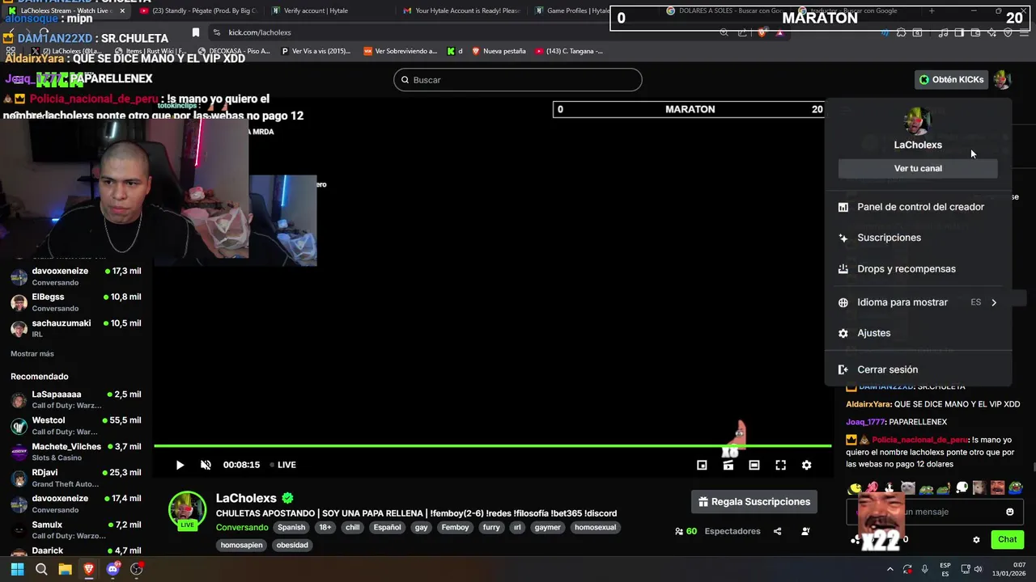Open Nueva pestaña bookmark
This screenshot has width=1036, height=582.
pos(499,51)
